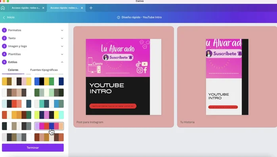This screenshot has height=157, width=277.
Task: Expand the Texto section chevron
Action: pos(62,38)
